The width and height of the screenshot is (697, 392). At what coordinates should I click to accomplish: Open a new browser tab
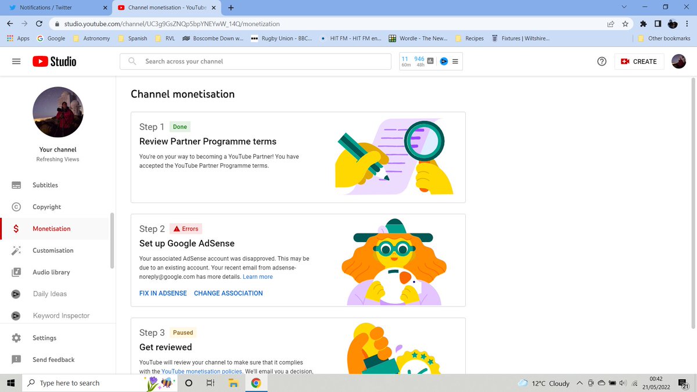[x=231, y=8]
